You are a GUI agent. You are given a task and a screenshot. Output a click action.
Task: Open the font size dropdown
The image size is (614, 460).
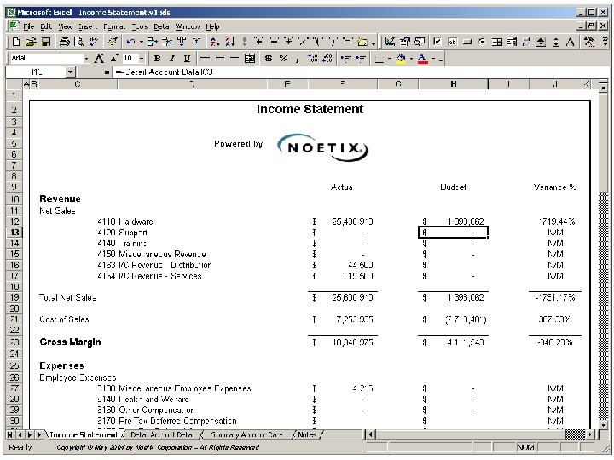pyautogui.click(x=142, y=58)
